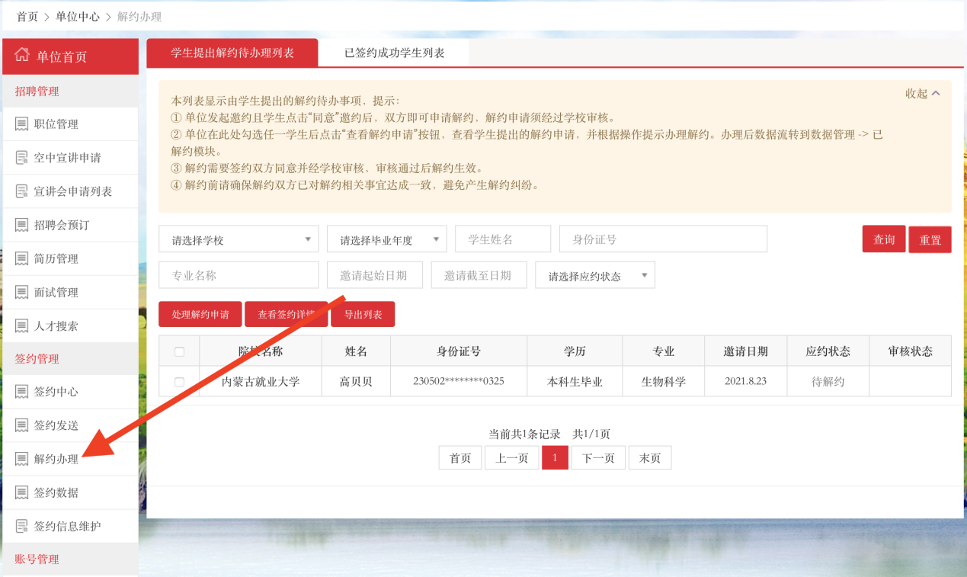
Task: Click the 签约信息维护 document icon
Action: [x=21, y=526]
